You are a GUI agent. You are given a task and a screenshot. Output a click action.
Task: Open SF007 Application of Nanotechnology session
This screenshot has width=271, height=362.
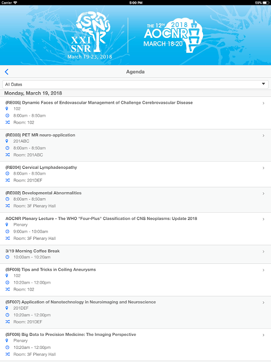pos(135,312)
